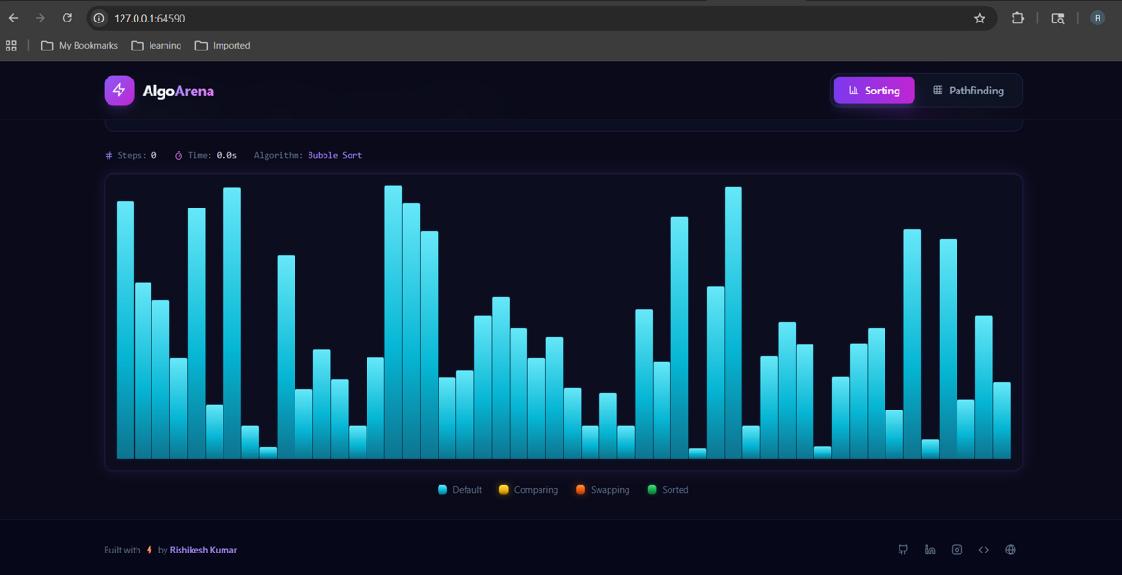
Task: Open the Instagram icon in footer
Action: pos(957,550)
